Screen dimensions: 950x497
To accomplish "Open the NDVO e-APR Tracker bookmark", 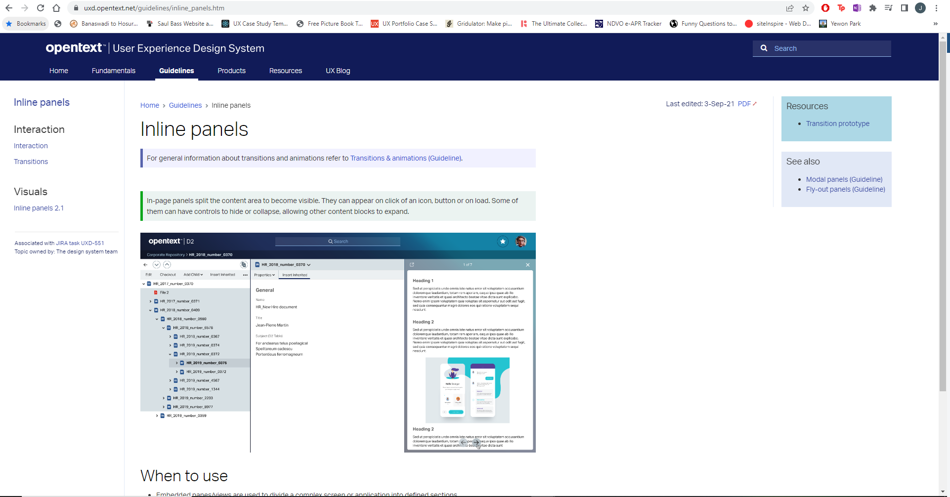I will 628,24.
